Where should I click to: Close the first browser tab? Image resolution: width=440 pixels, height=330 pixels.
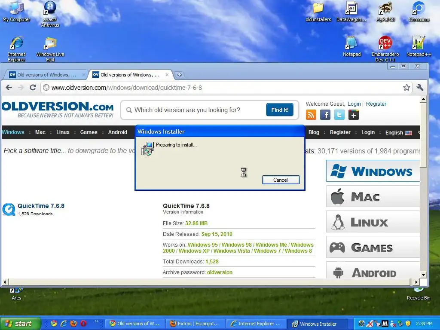tap(83, 75)
